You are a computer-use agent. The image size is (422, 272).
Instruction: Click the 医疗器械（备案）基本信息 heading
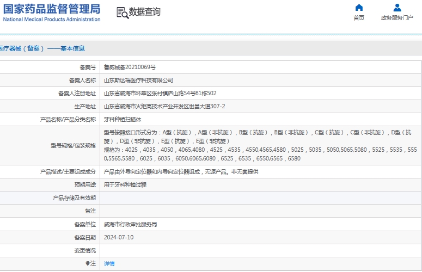pyautogui.click(x=42, y=48)
